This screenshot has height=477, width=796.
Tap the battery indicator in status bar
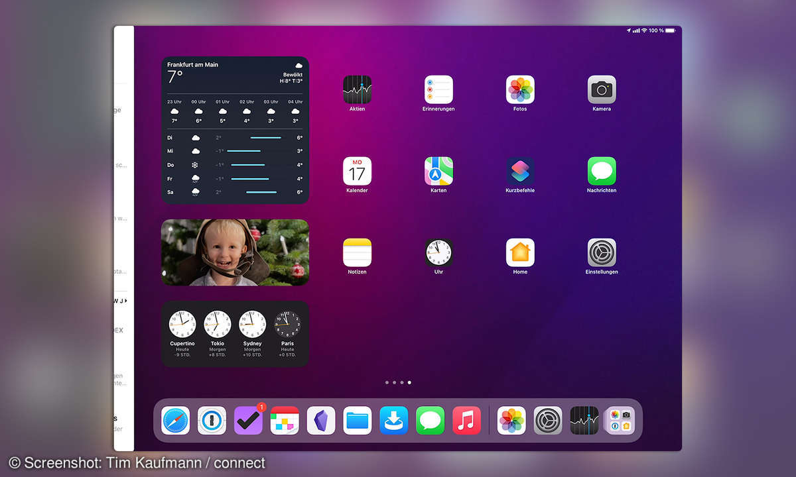point(671,30)
